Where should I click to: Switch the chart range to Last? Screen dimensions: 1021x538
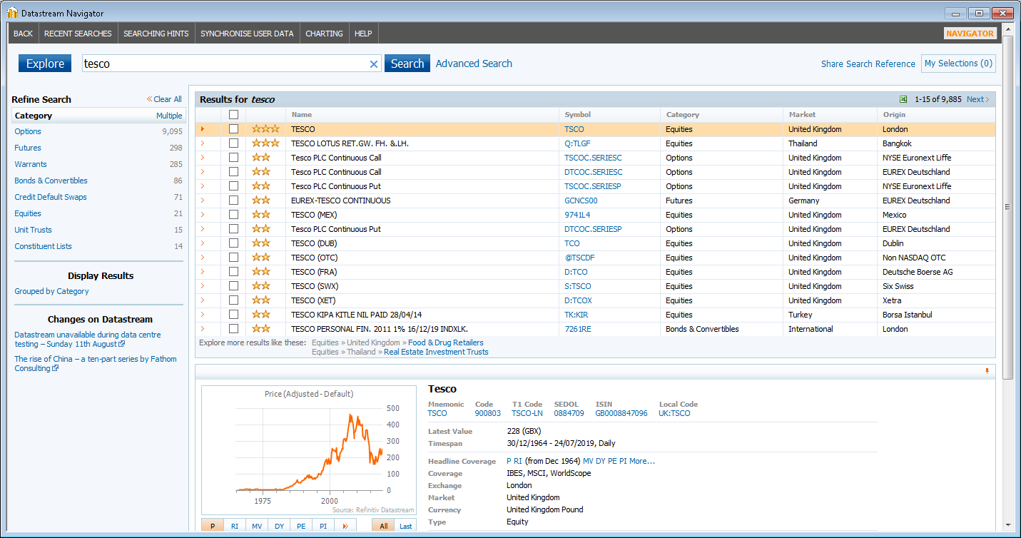405,527
